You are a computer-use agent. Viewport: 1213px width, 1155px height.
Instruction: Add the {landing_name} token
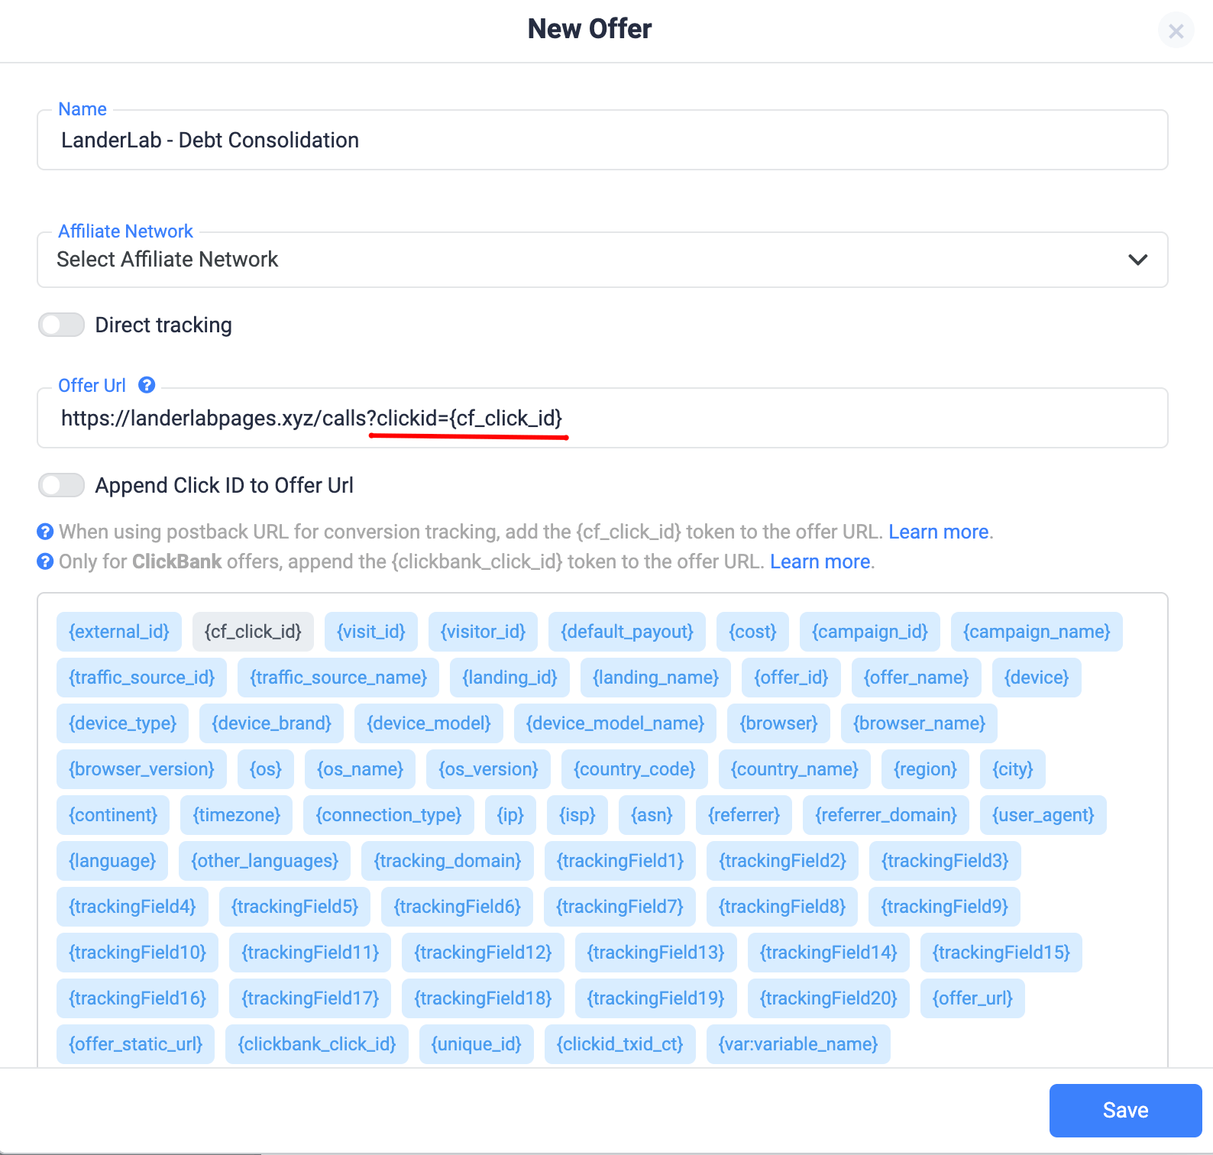pyautogui.click(x=655, y=678)
